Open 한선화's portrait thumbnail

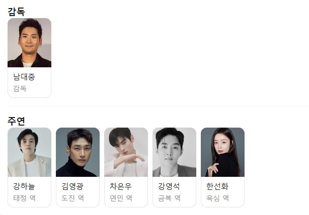tap(222, 152)
